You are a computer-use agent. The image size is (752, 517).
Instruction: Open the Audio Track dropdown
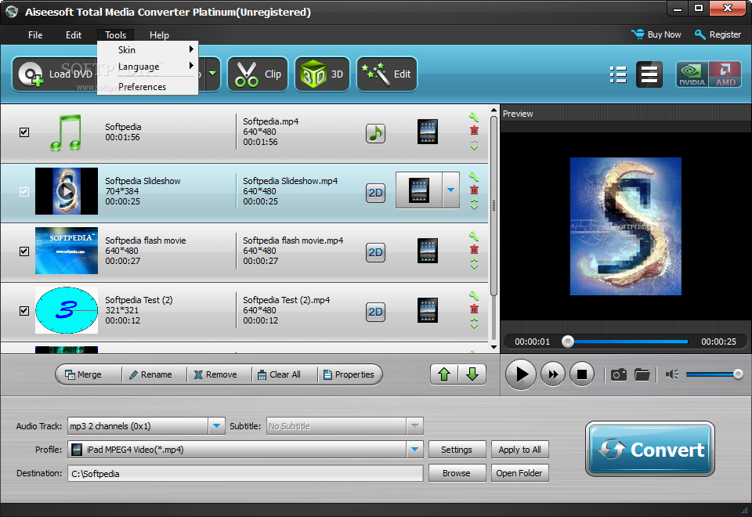(x=216, y=426)
